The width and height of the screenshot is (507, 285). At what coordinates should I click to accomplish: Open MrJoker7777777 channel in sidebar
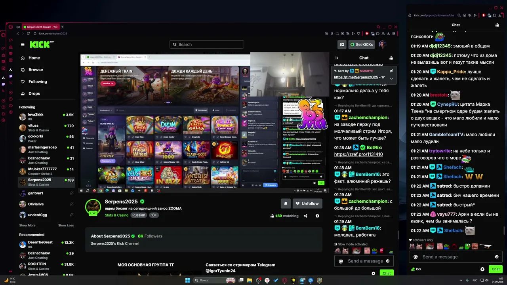click(x=46, y=171)
